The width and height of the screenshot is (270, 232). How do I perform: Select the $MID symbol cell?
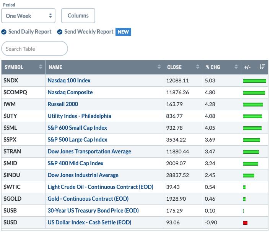pyautogui.click(x=23, y=163)
